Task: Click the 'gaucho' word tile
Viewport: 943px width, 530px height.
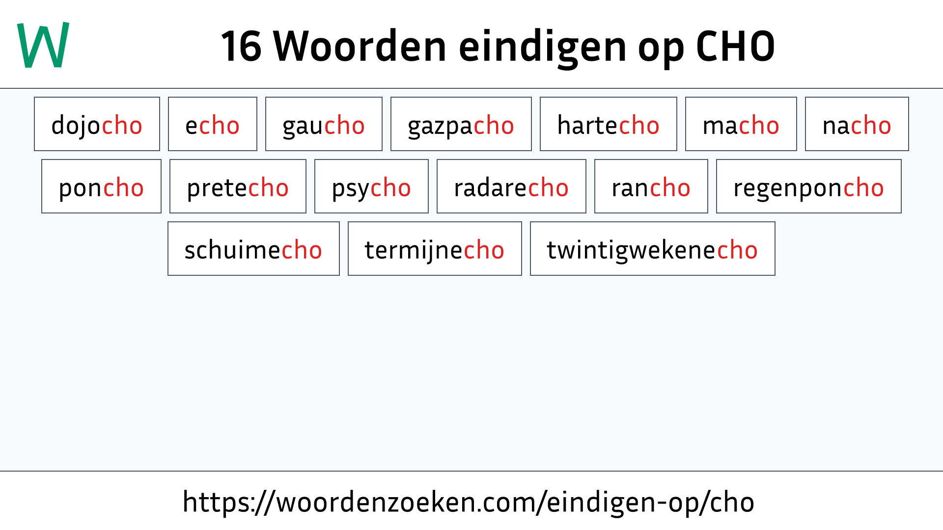Action: (x=323, y=124)
